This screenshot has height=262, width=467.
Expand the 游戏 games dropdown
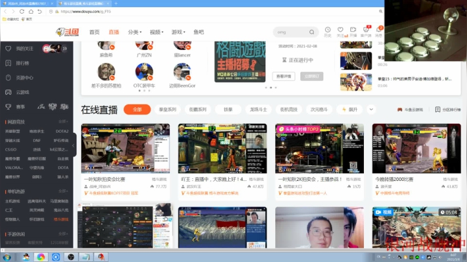click(178, 32)
